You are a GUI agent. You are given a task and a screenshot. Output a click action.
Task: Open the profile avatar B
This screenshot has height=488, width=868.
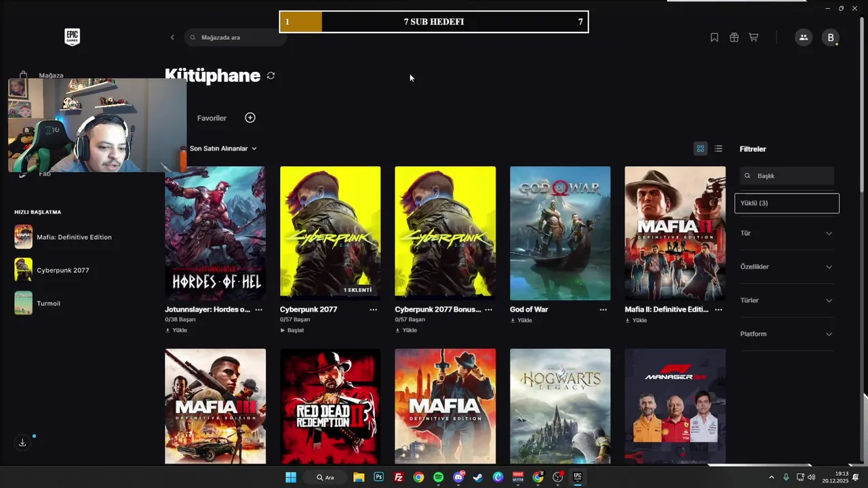[831, 38]
